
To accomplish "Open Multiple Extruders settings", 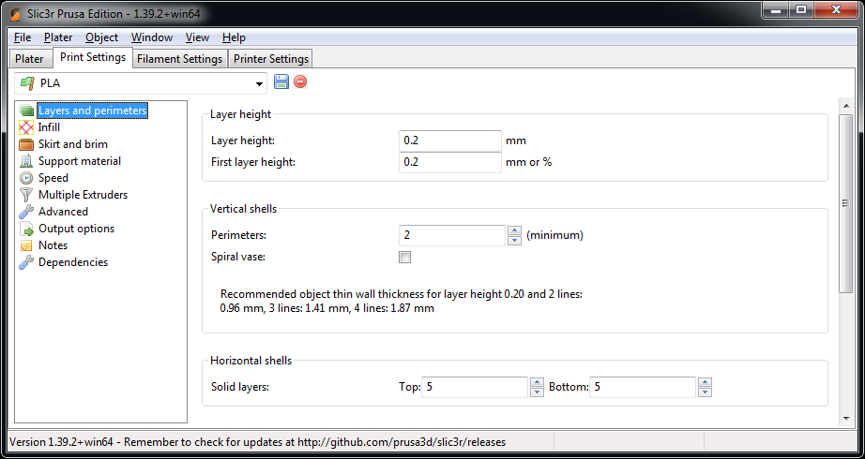I will click(83, 195).
